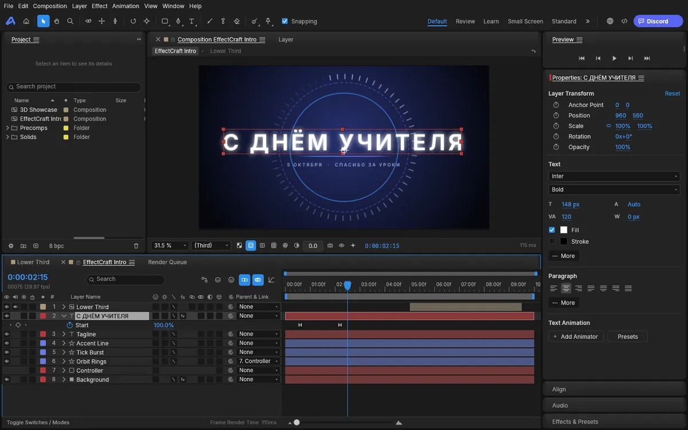Collapse the С ДНЁМ УЧИТЕЛЯ layer

64,316
